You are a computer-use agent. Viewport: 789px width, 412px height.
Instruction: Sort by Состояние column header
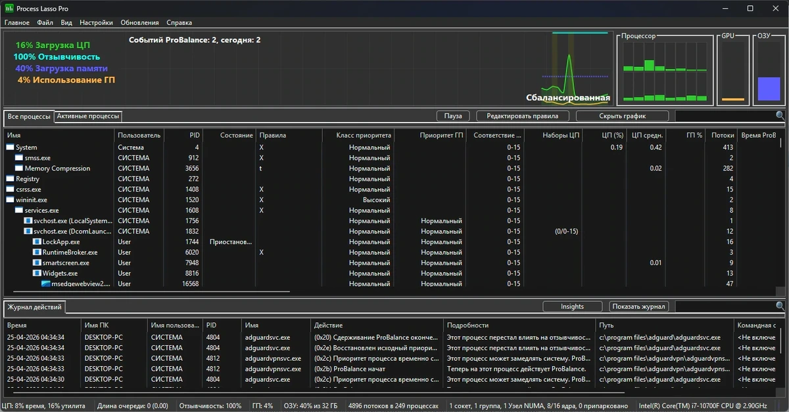point(229,135)
